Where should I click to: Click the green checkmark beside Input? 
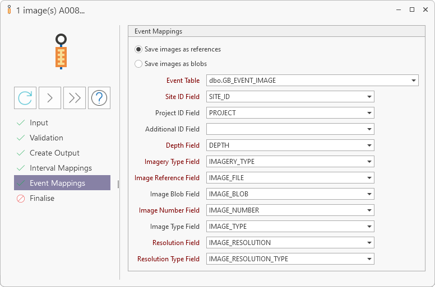click(x=21, y=123)
